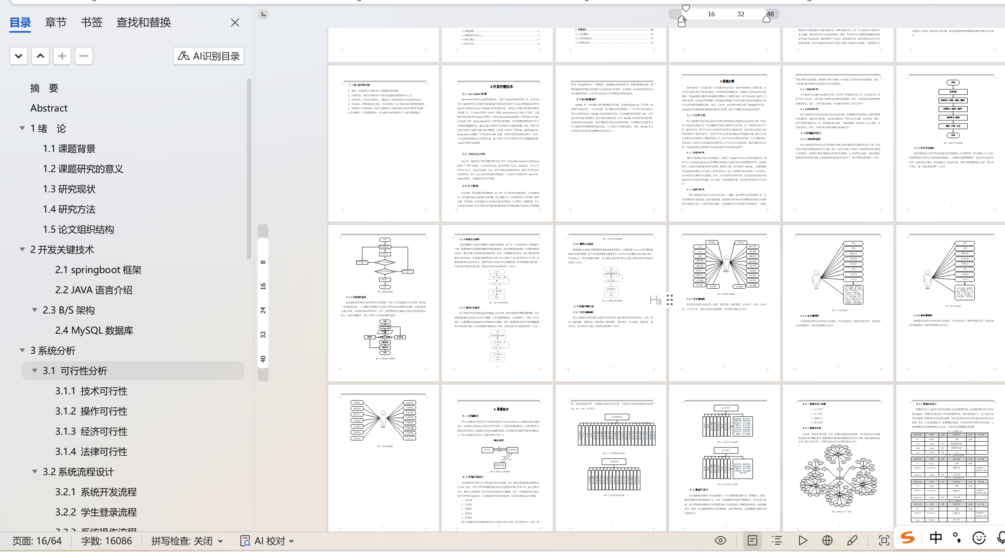The height and width of the screenshot is (552, 1005).
Task: Switch to outline view icon
Action: coord(777,540)
